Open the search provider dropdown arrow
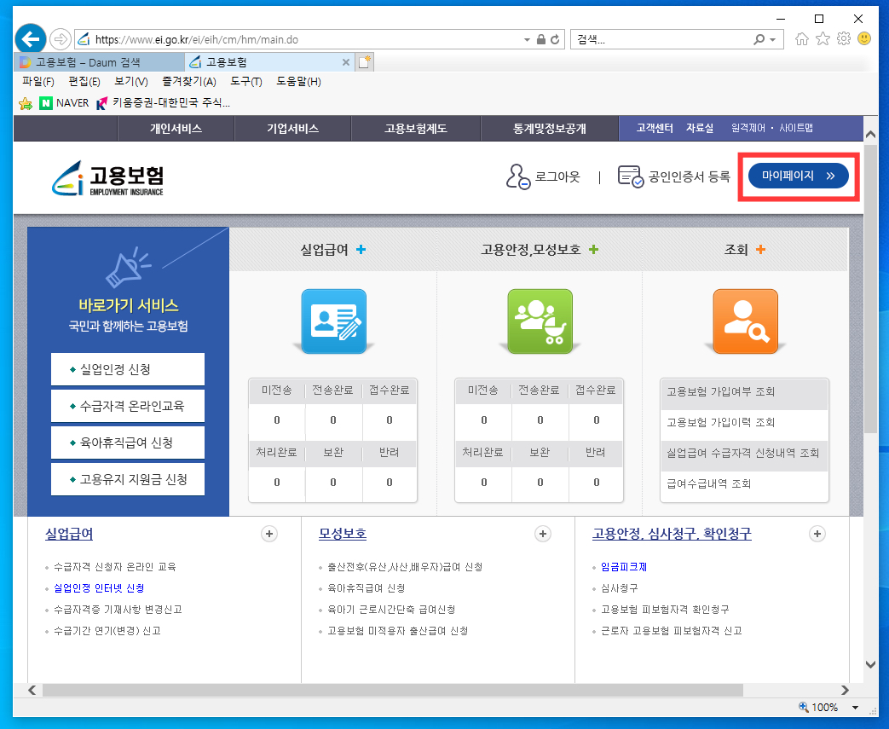The width and height of the screenshot is (889, 729). (x=773, y=40)
